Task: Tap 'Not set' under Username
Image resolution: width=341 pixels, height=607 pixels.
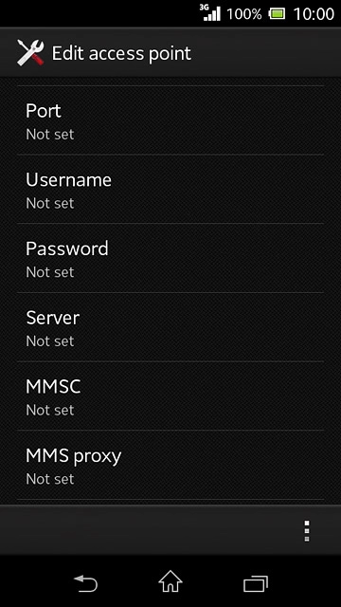Action: tap(50, 203)
